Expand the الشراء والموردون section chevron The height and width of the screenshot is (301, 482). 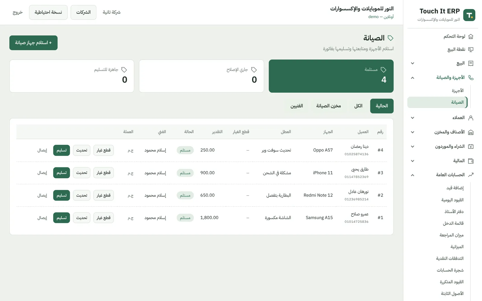point(413,147)
